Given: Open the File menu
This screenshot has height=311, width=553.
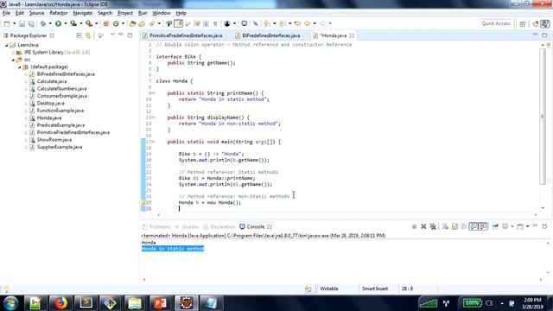Looking at the screenshot, I should click(6, 13).
